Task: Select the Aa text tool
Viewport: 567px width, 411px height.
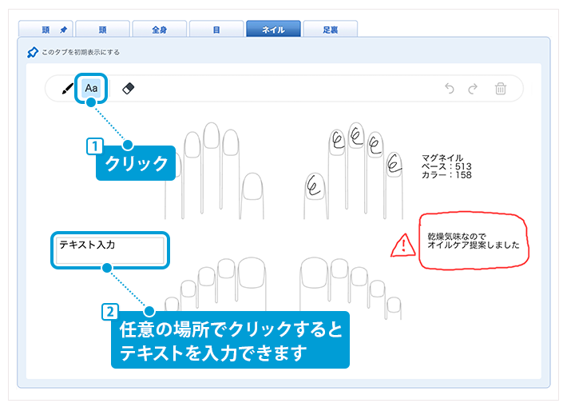Action: point(92,88)
